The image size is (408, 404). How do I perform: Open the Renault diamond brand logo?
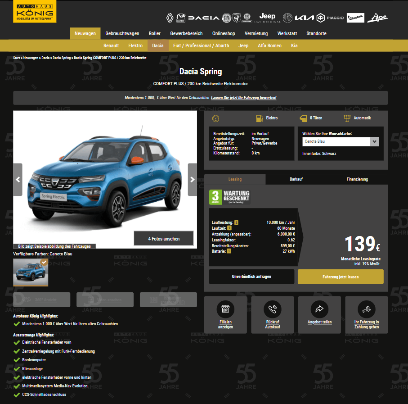[x=170, y=18]
